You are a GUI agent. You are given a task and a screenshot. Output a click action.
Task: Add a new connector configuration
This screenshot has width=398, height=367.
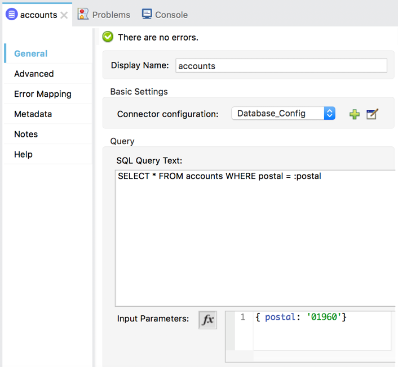click(x=355, y=114)
